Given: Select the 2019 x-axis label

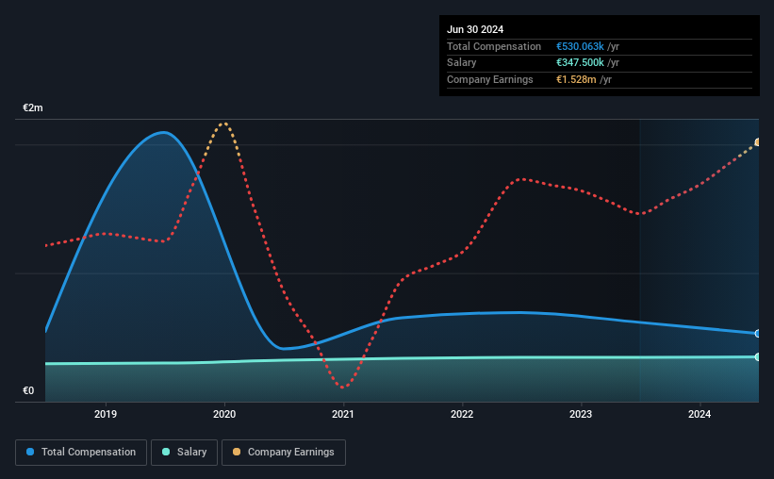Looking at the screenshot, I should click(106, 414).
